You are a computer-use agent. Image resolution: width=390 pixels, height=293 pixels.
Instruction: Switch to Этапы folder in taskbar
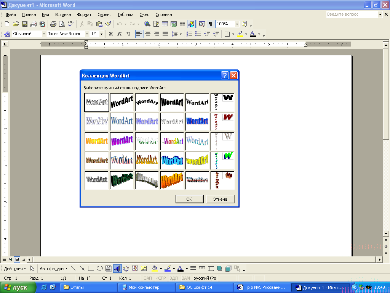coord(88,287)
